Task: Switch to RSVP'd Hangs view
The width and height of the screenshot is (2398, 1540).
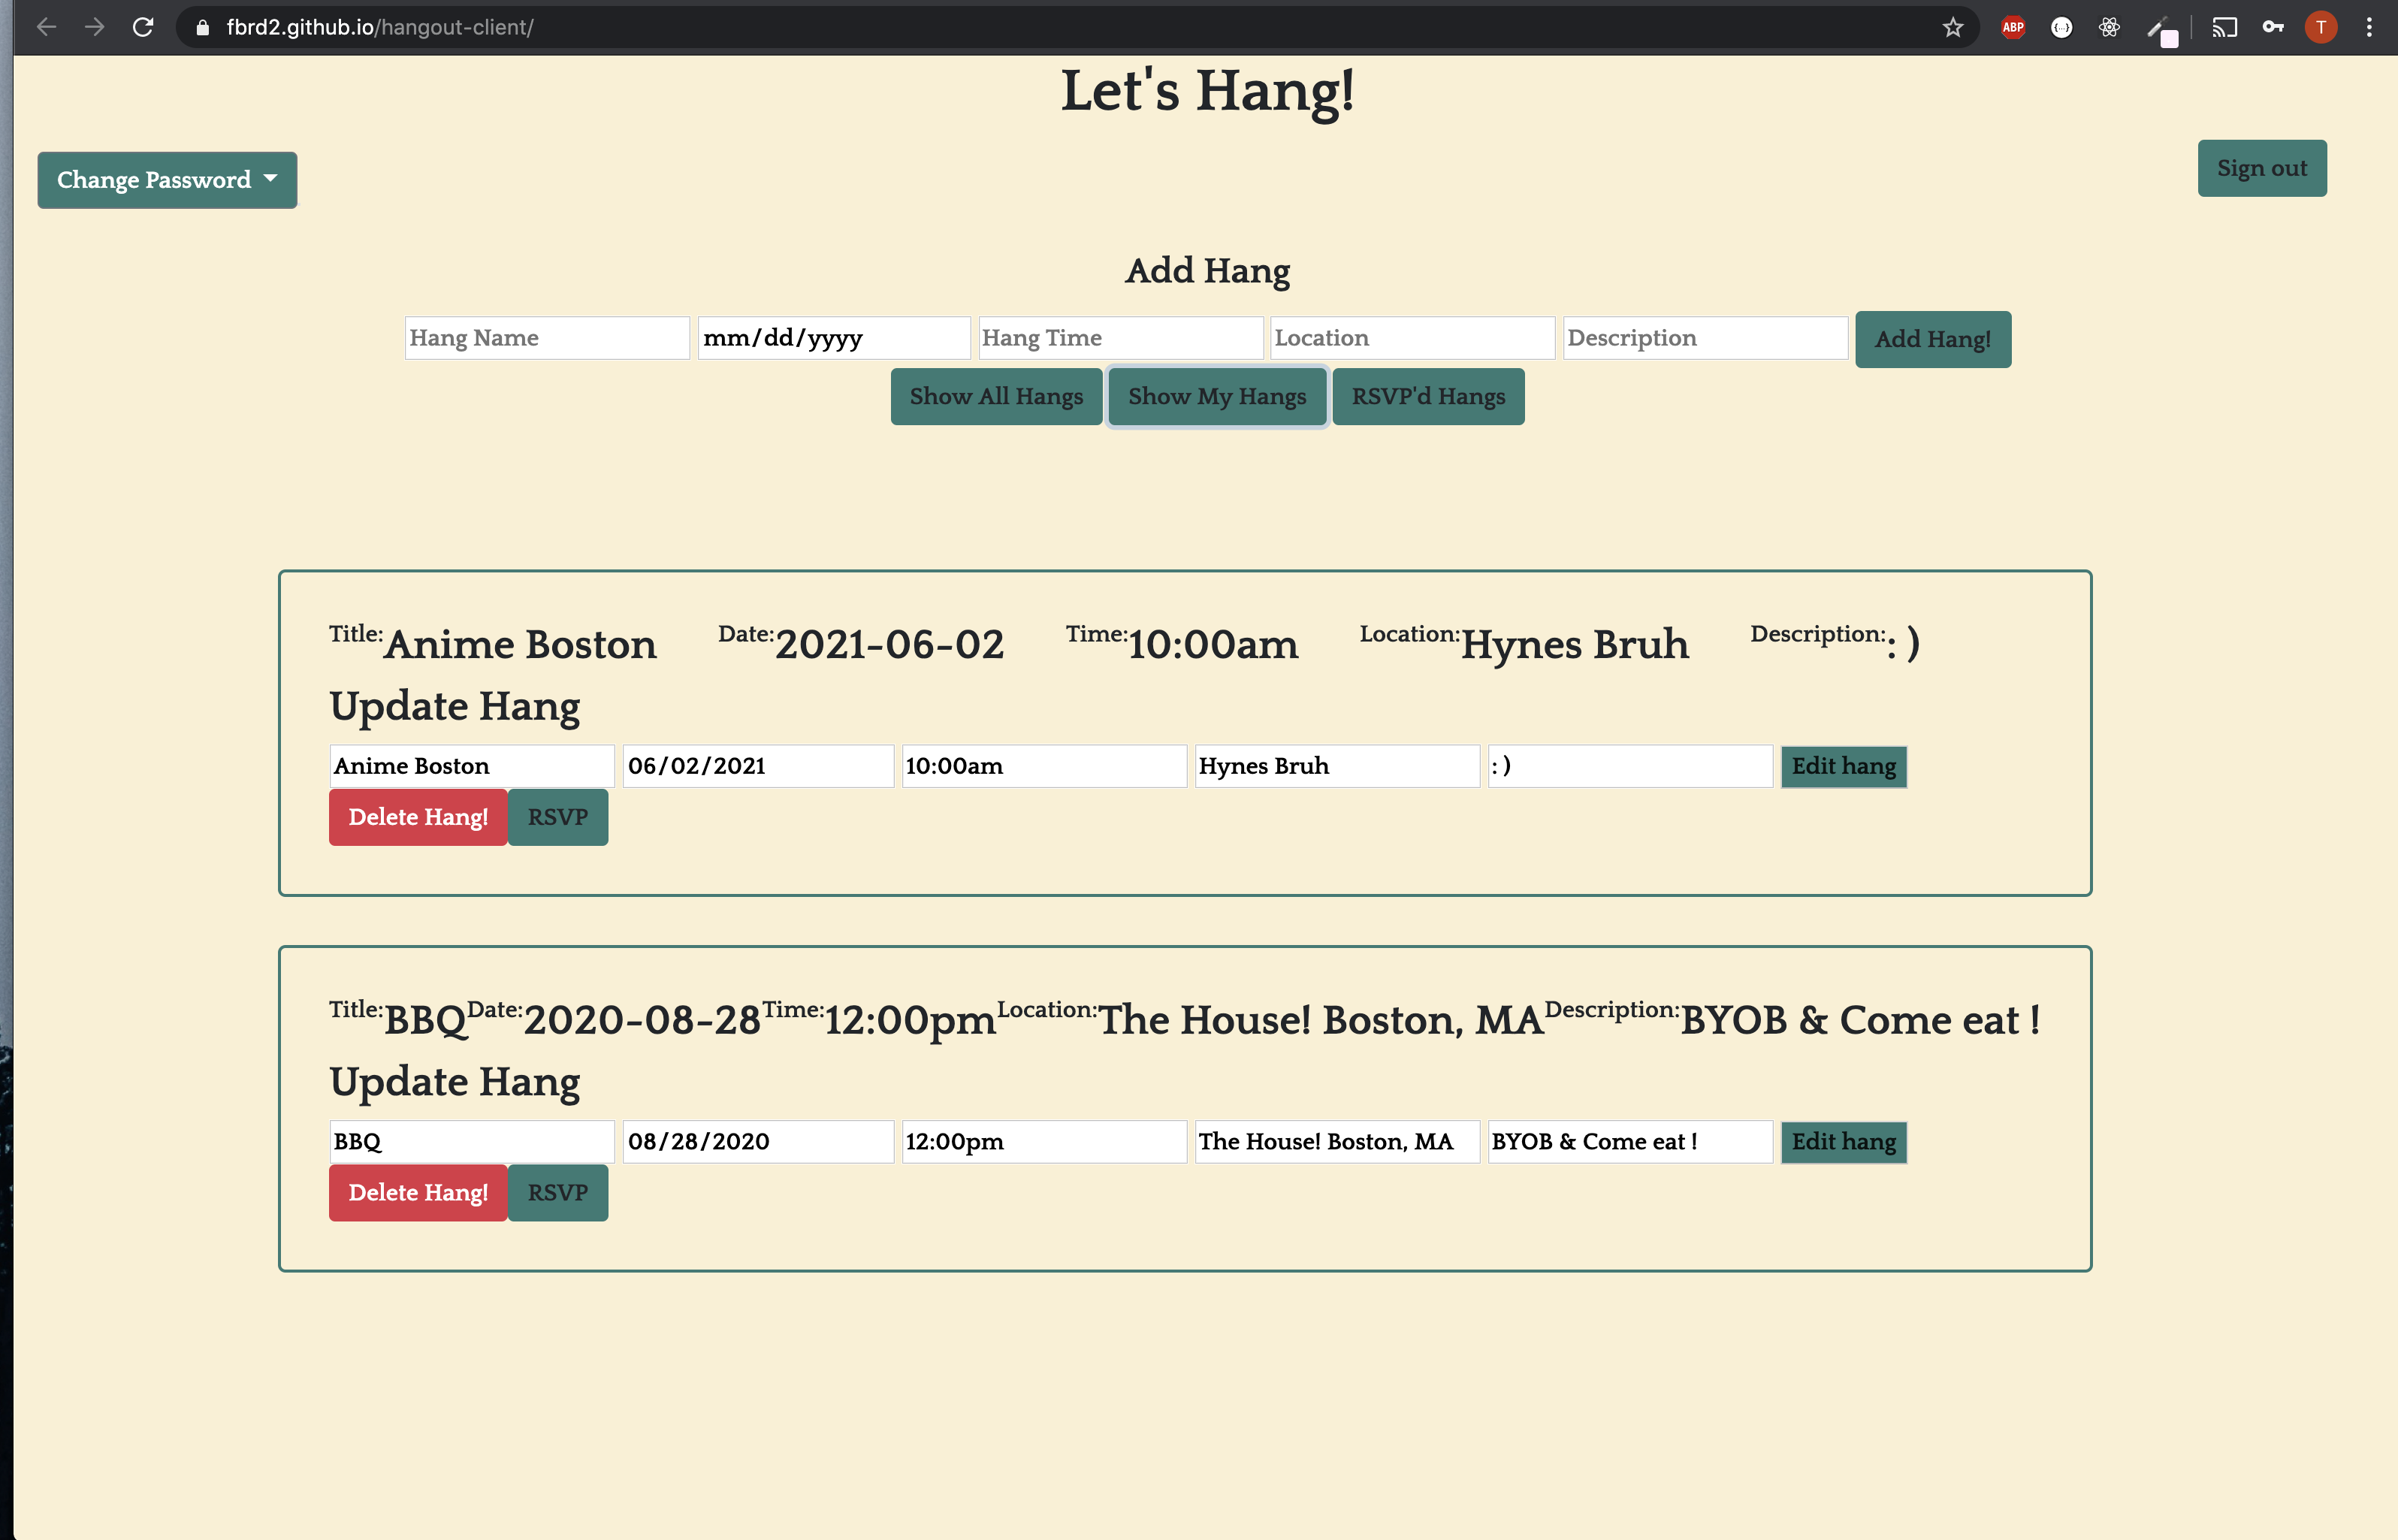Action: (x=1428, y=396)
